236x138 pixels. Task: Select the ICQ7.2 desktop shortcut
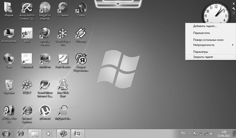click(27, 87)
